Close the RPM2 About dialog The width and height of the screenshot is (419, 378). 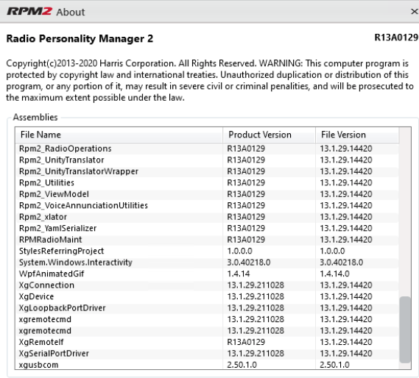414,12
